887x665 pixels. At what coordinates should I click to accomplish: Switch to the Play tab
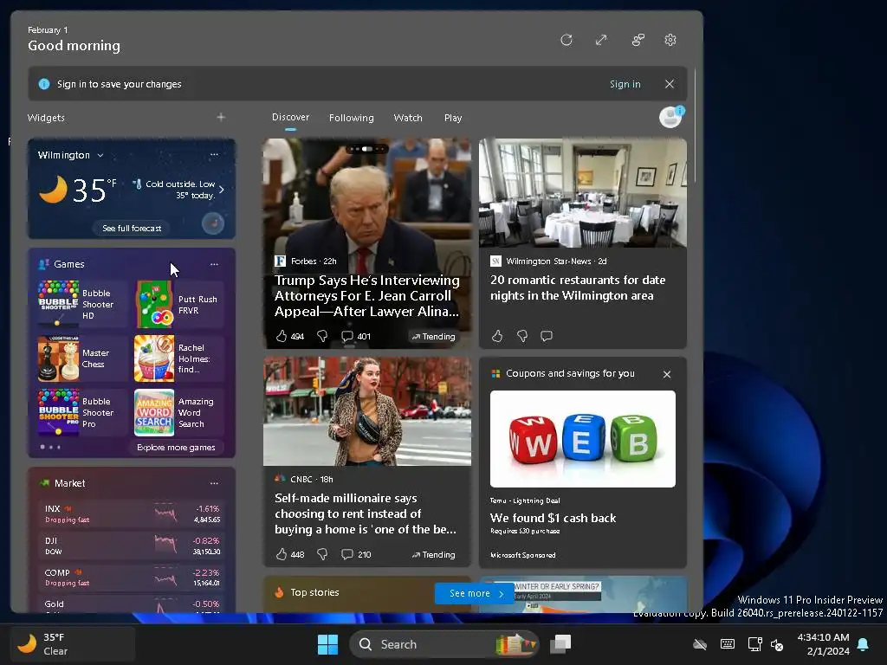(x=452, y=118)
